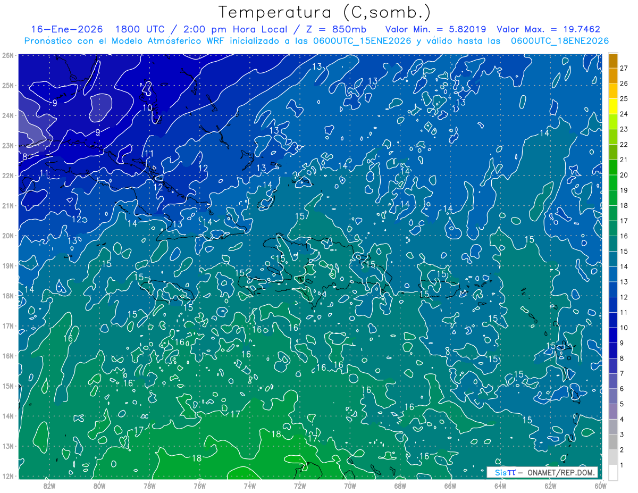The image size is (638, 493).
Task: Click the 64W longitude axis label
Action: pyautogui.click(x=500, y=486)
